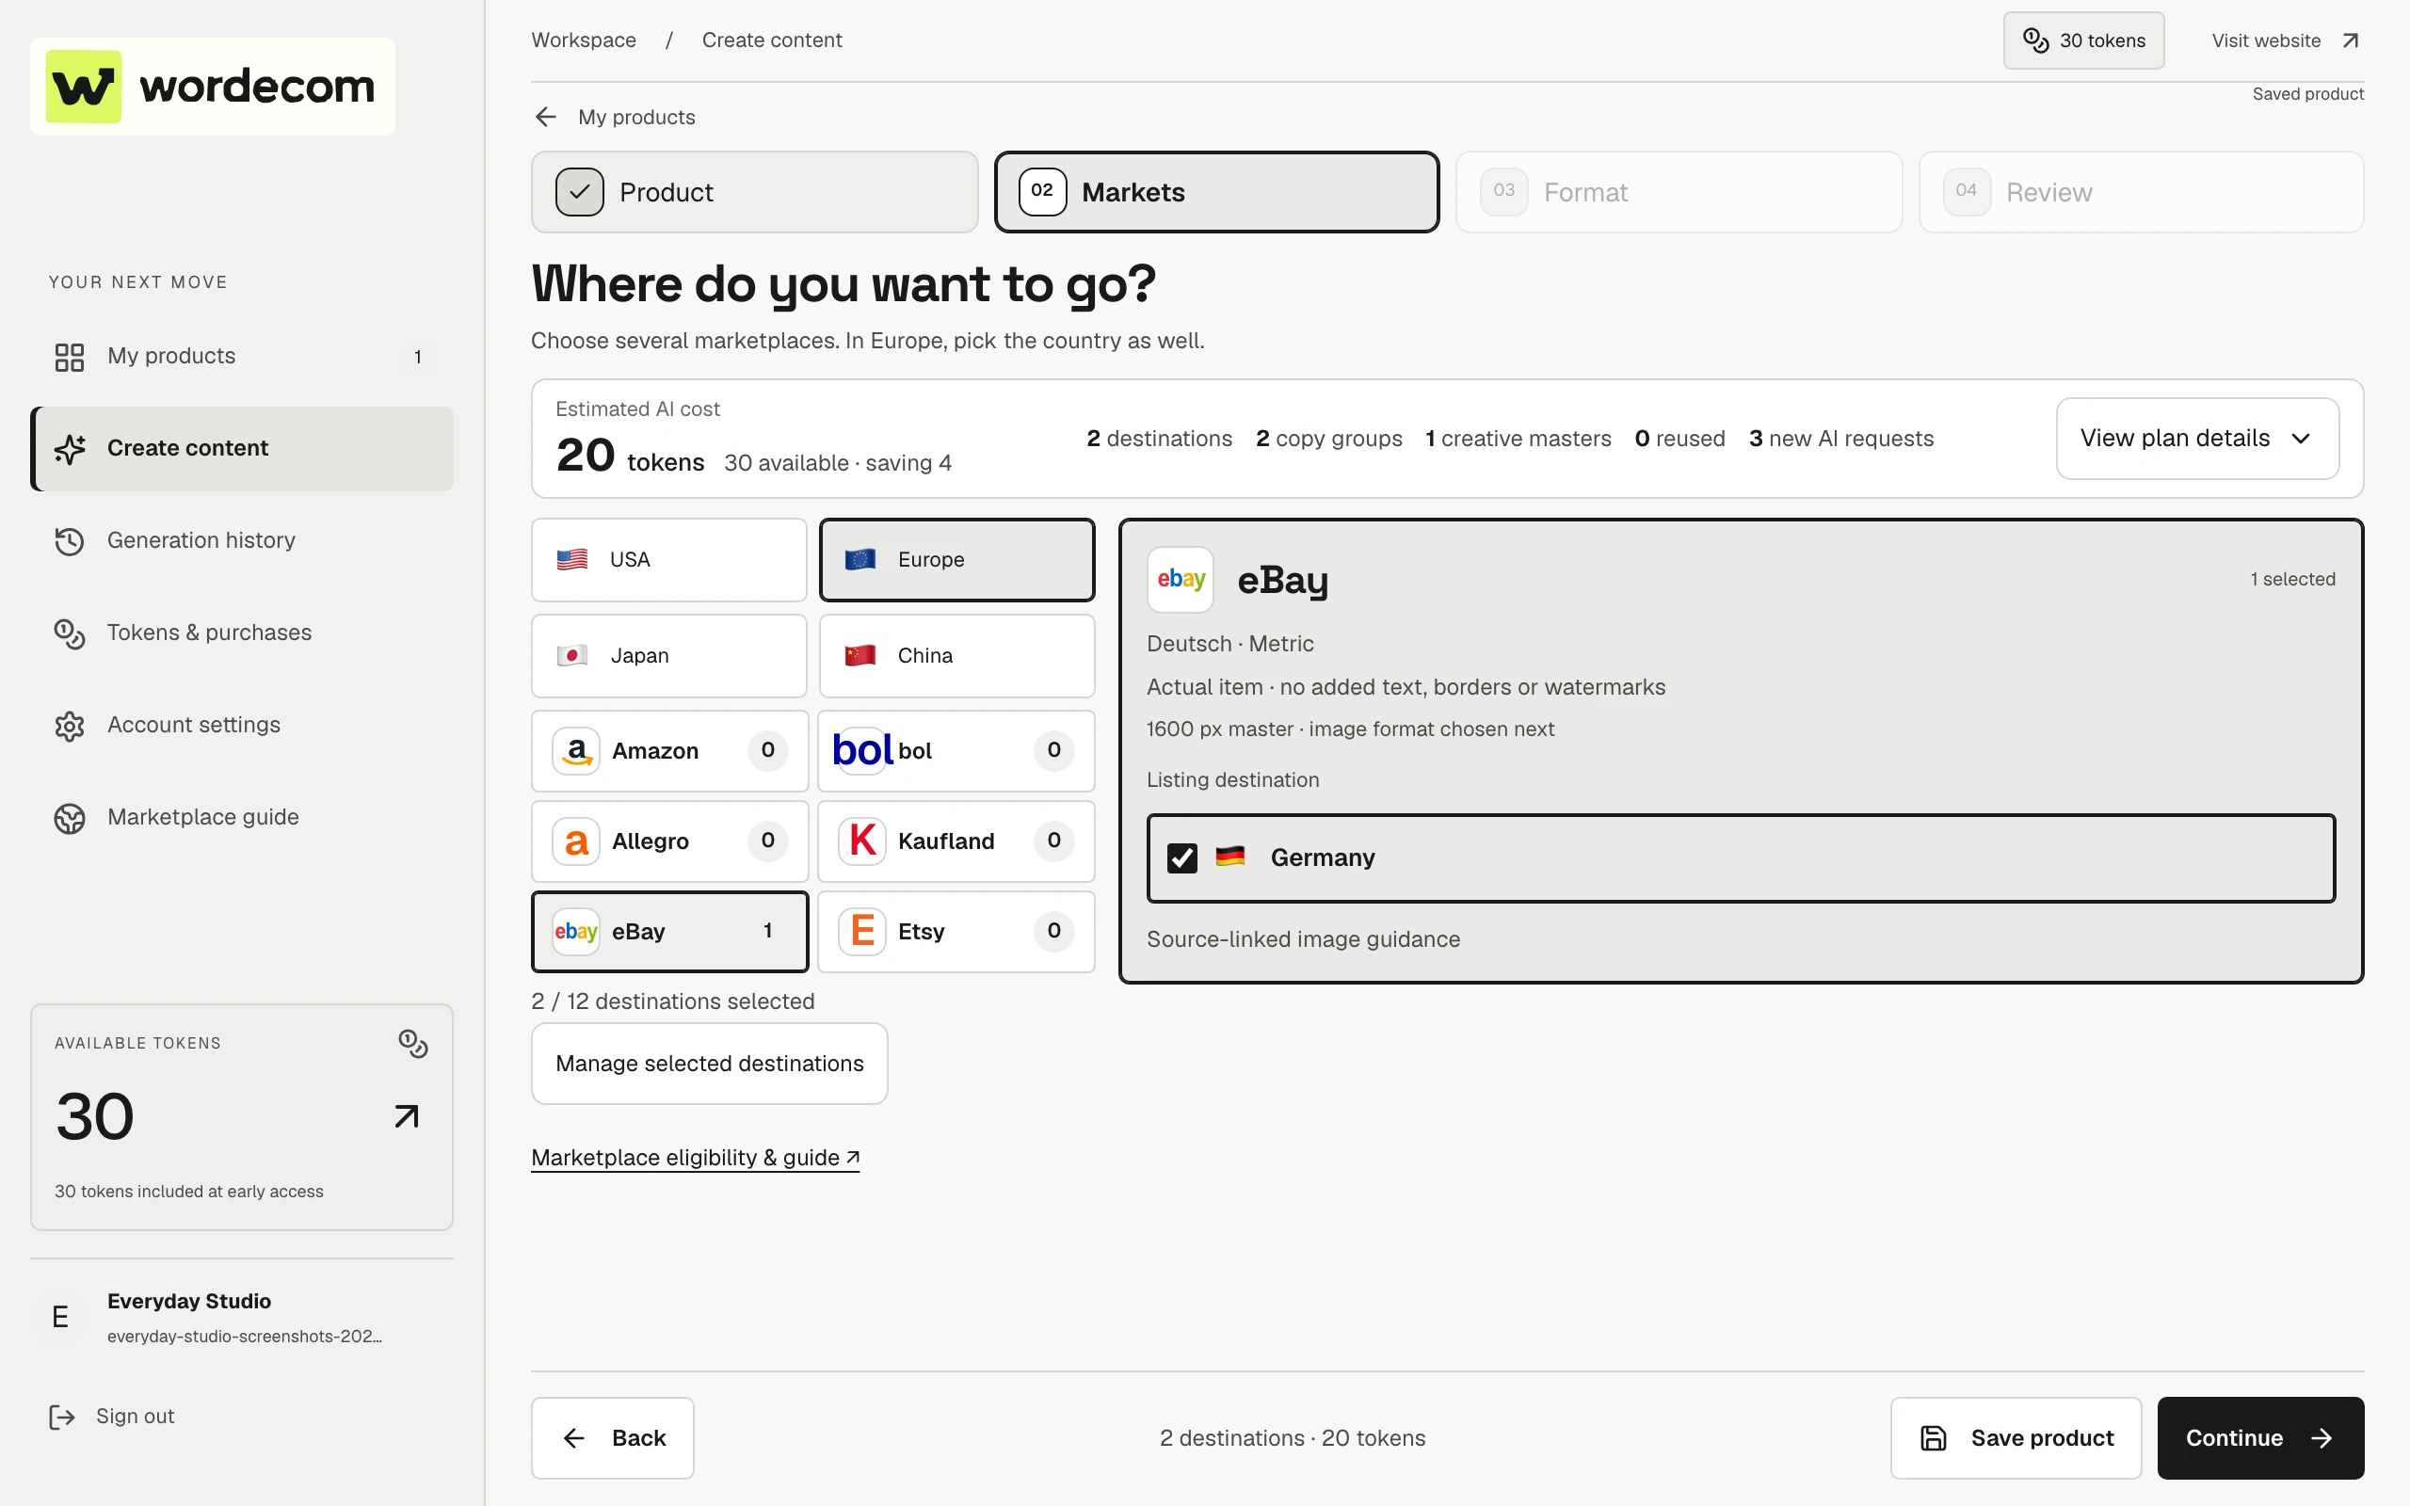Open the Markets step tab

(x=1216, y=192)
